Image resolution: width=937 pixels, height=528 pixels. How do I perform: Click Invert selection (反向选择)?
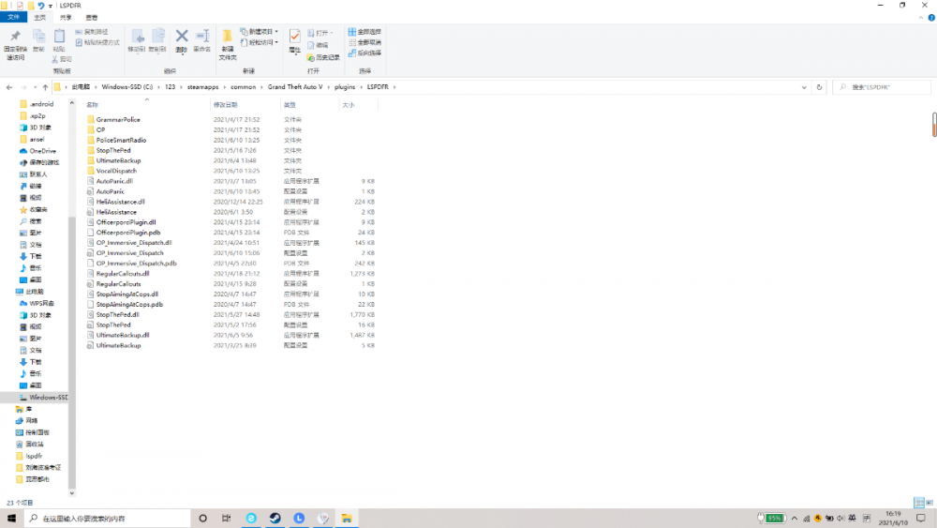pos(364,53)
